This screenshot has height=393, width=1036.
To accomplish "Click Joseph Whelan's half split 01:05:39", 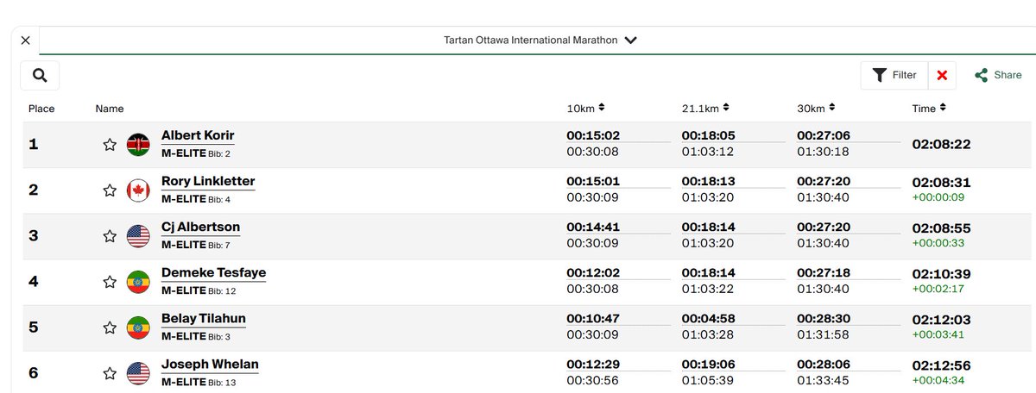I will point(707,380).
